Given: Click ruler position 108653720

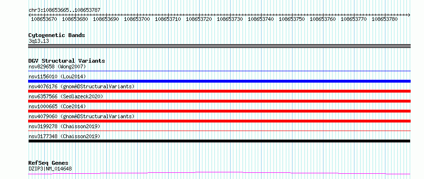Looking at the screenshot, I should pos(199,19).
